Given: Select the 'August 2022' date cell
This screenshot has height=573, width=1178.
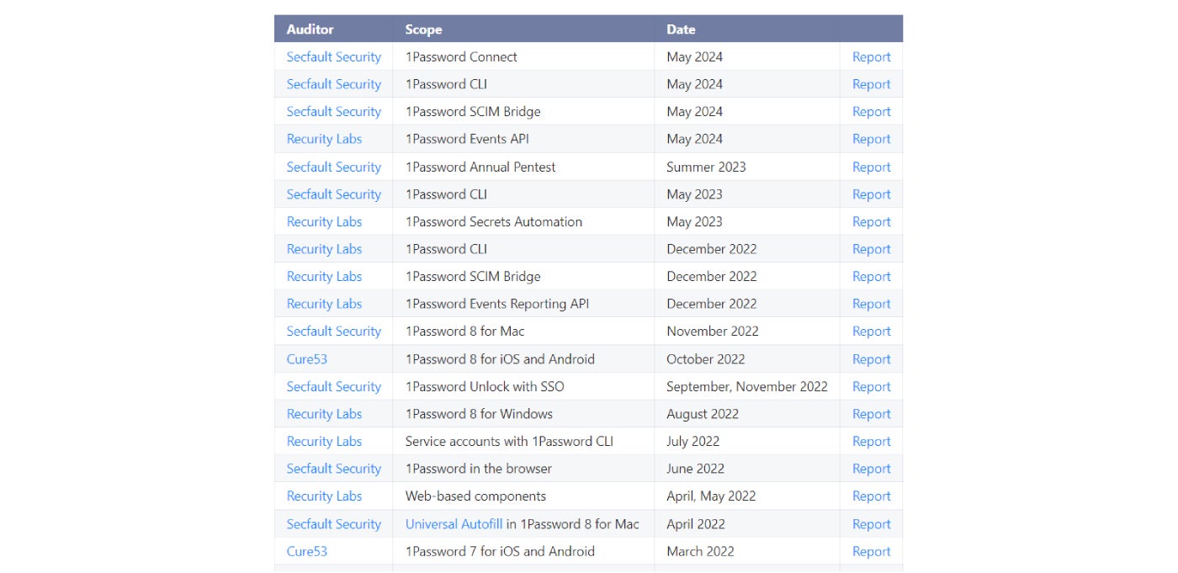Looking at the screenshot, I should [747, 414].
